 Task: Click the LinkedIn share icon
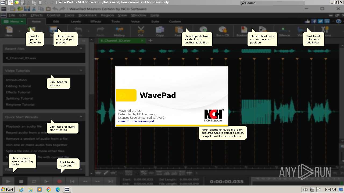327,21
